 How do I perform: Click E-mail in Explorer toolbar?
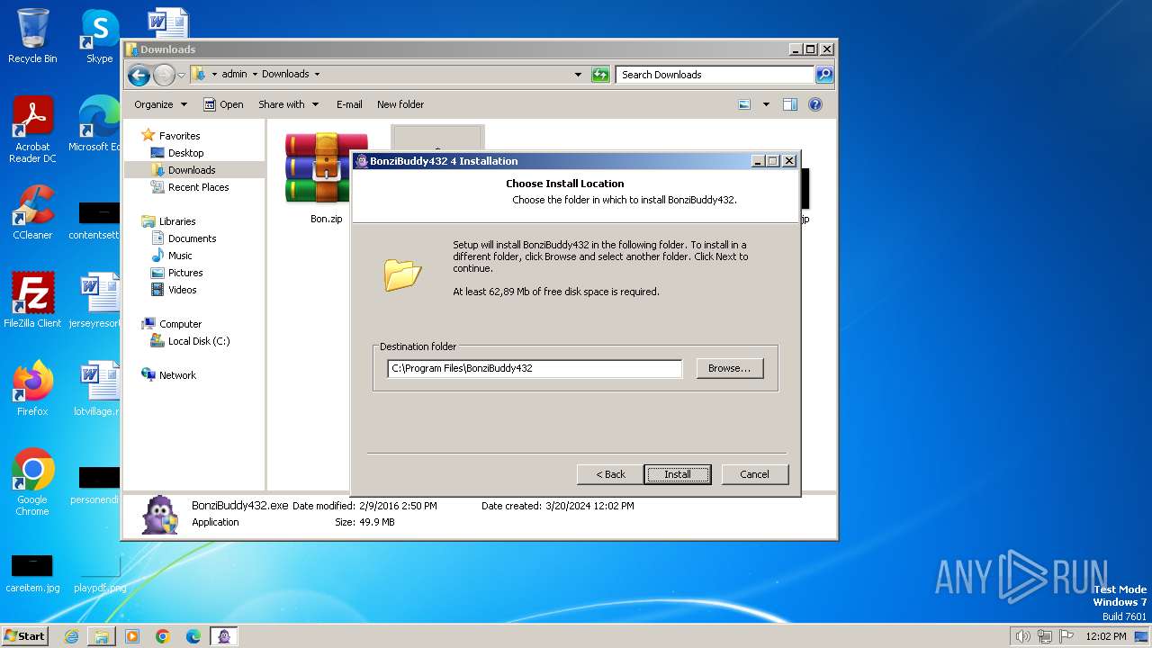(349, 104)
